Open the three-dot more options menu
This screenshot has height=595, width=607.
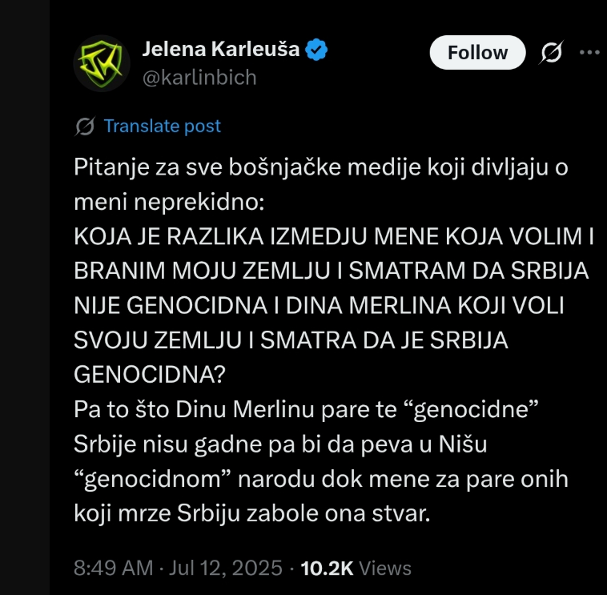click(x=589, y=52)
